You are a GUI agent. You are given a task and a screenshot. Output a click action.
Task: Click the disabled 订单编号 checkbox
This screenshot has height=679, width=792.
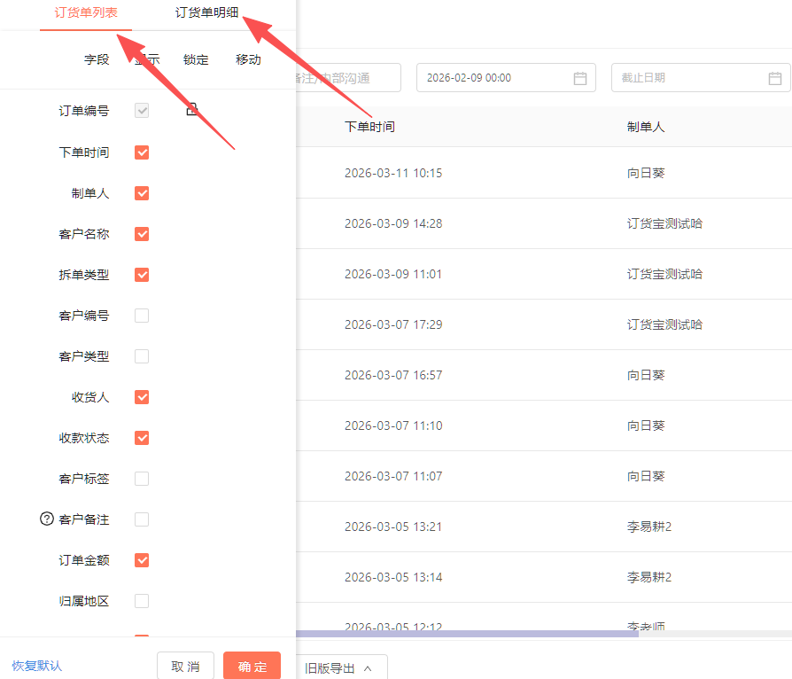[142, 111]
